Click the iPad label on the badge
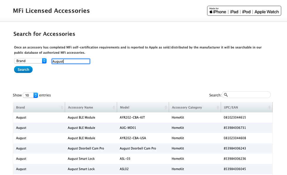287x175 pixels. pos(234,12)
